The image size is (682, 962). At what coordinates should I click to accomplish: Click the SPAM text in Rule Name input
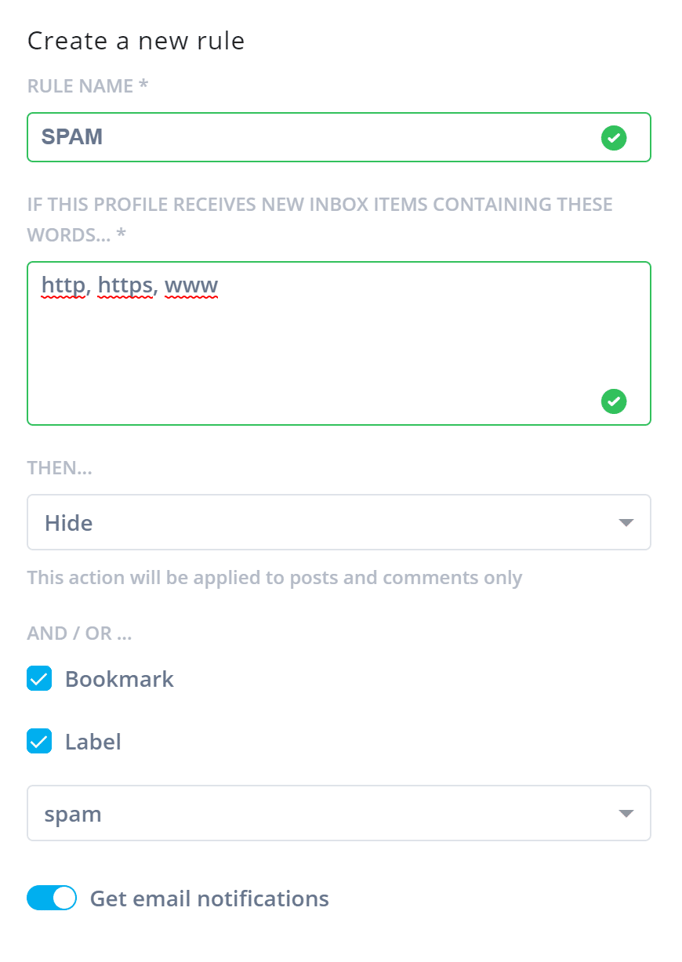[x=72, y=137]
